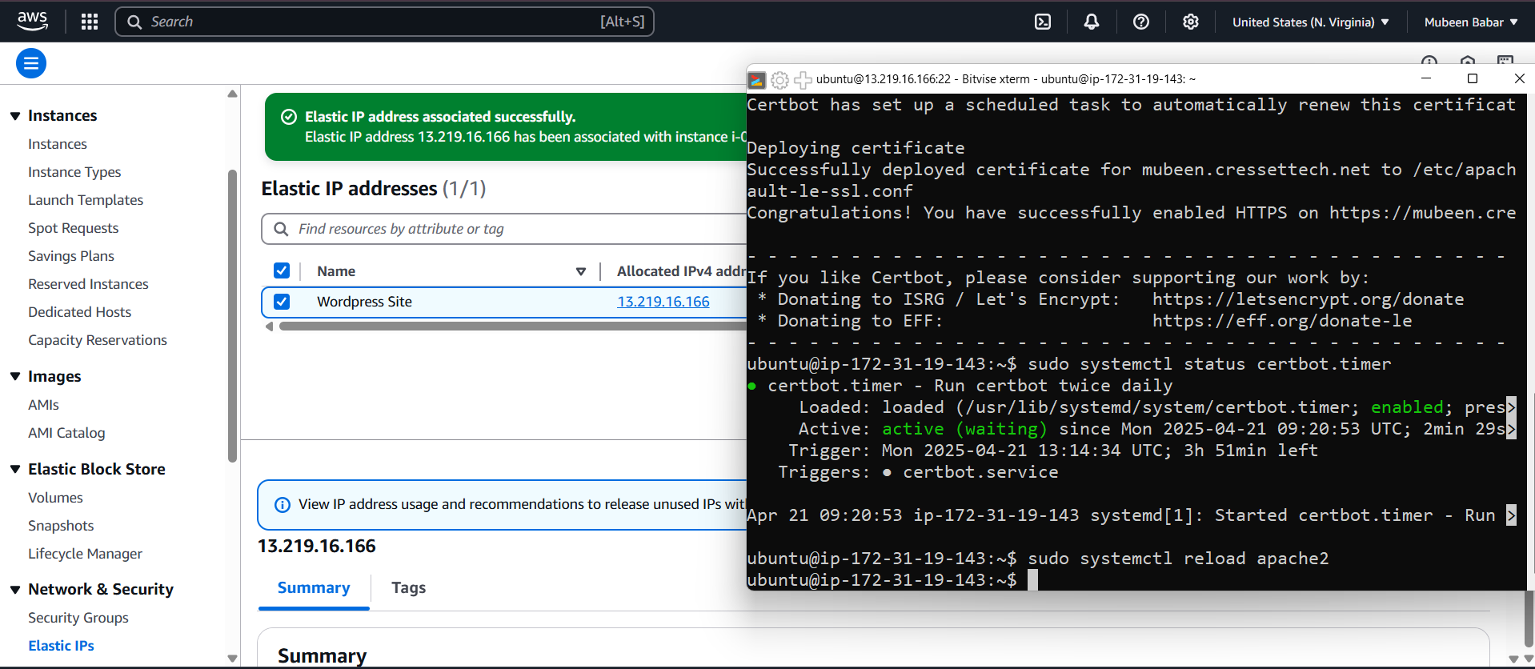1535x669 pixels.
Task: Click the info icon in IP usage banner
Action: 283,505
